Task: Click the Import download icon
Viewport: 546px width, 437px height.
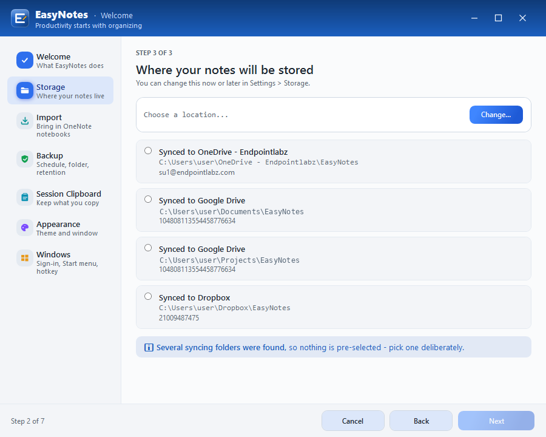Action: (x=25, y=121)
